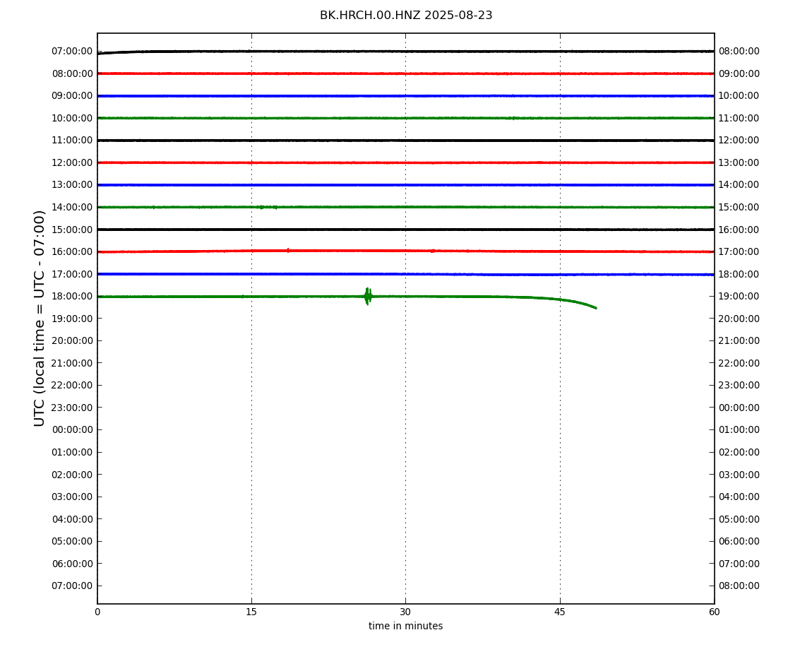Screen dimensions: 812x671
Task: Click right-axis label 21:00:00
Action: coord(739,341)
